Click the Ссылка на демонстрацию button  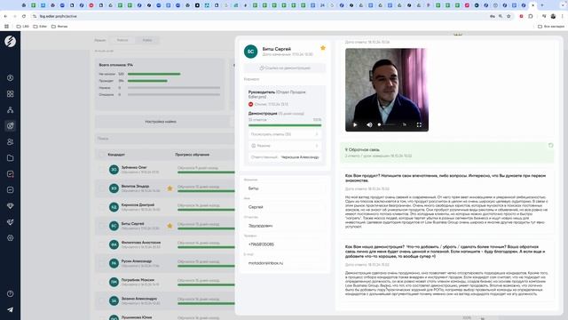285,68
